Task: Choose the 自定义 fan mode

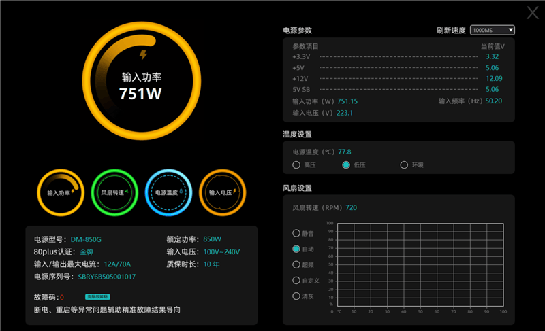Action: coord(296,281)
